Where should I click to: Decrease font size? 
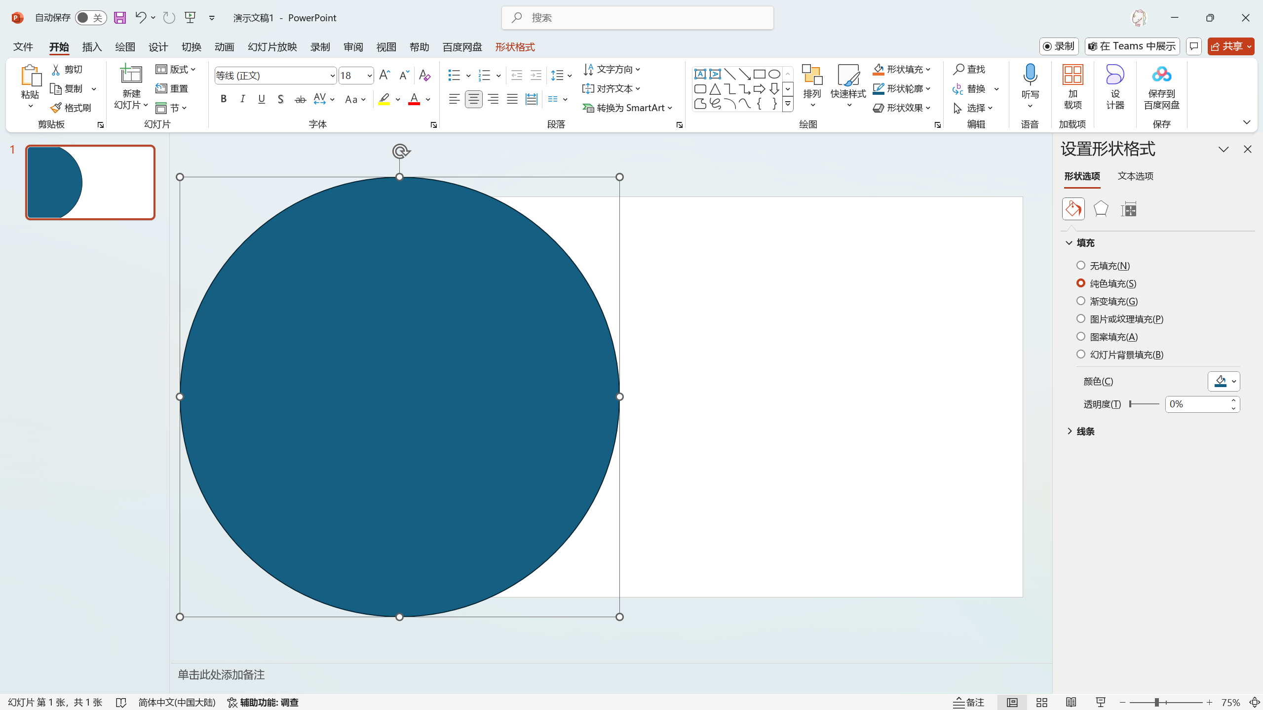404,75
